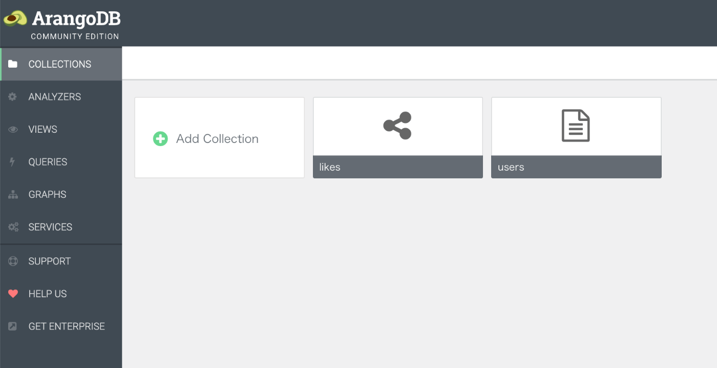Click the Community Edition subtitle
The height and width of the screenshot is (368, 717).
(75, 36)
